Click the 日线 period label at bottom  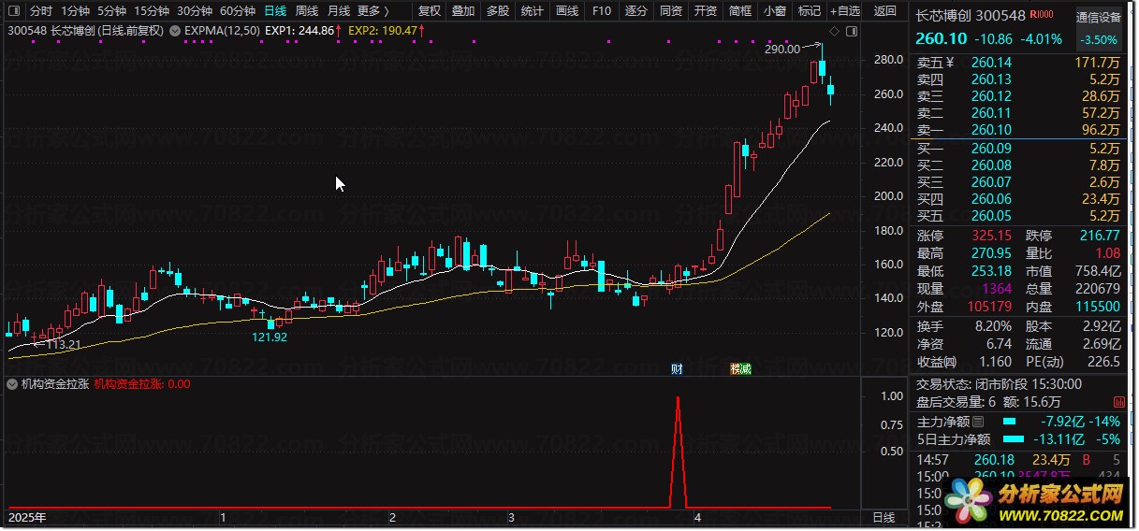point(883,517)
